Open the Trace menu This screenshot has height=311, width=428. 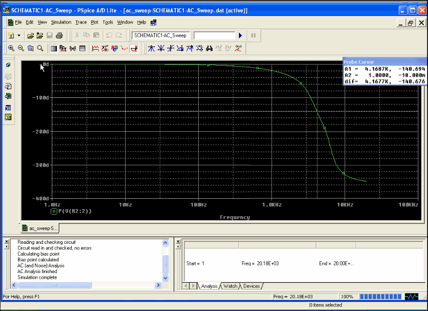(81, 22)
